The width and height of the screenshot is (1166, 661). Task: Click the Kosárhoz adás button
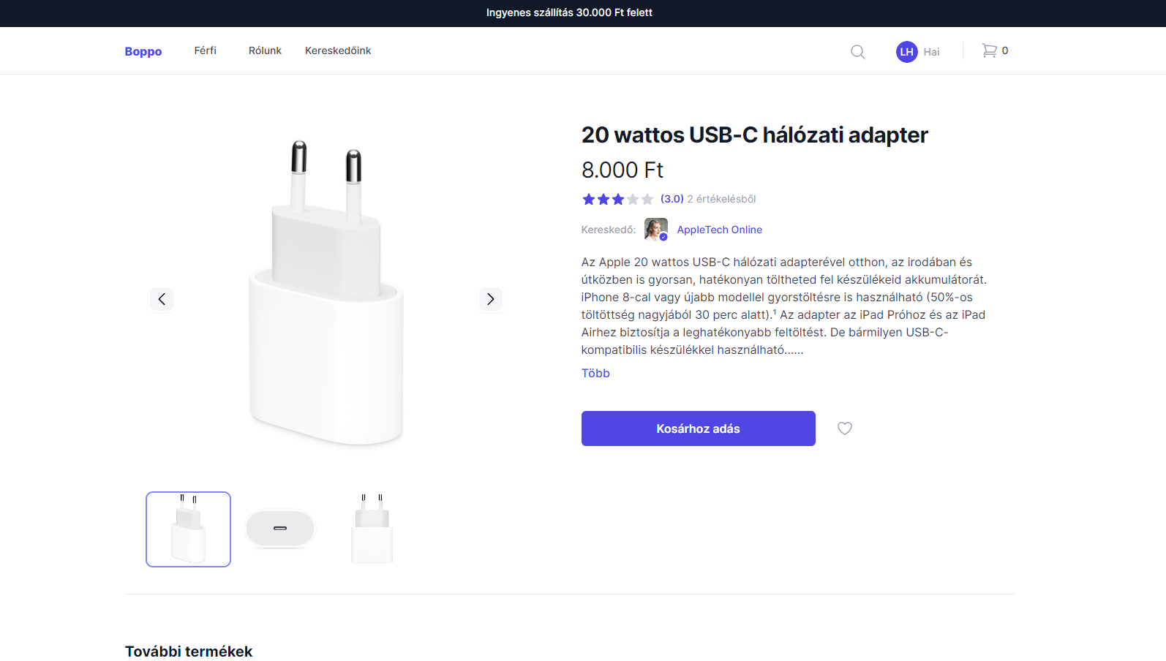[x=698, y=428]
